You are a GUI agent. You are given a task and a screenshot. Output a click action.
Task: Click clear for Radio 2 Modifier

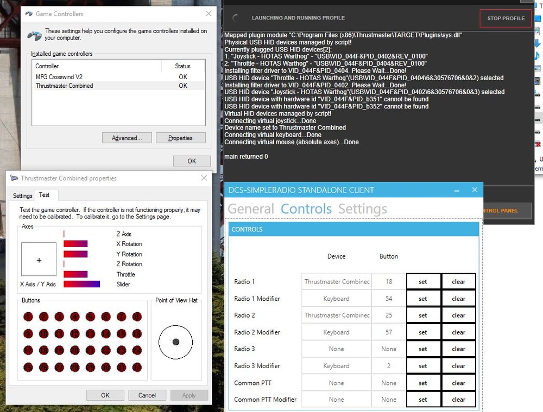(458, 332)
